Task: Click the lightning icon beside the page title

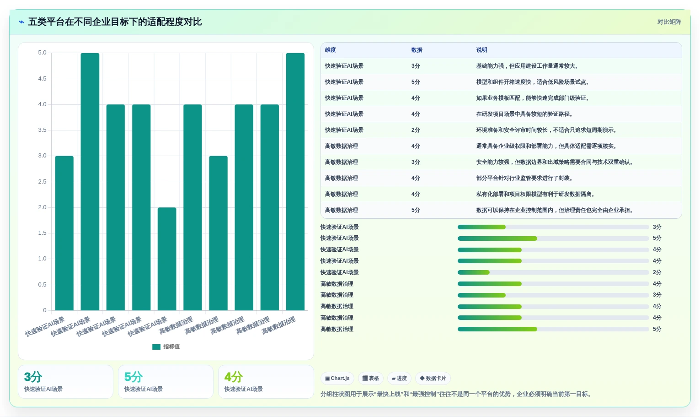Action: click(x=21, y=22)
